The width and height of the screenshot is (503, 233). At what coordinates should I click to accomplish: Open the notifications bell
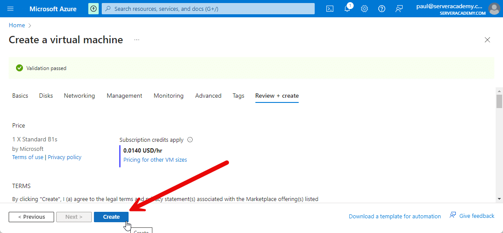pyautogui.click(x=347, y=9)
